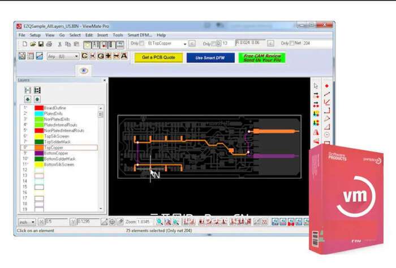This screenshot has width=396, height=268.
Task: Toggle the X coordinate lock button
Action: point(41,222)
